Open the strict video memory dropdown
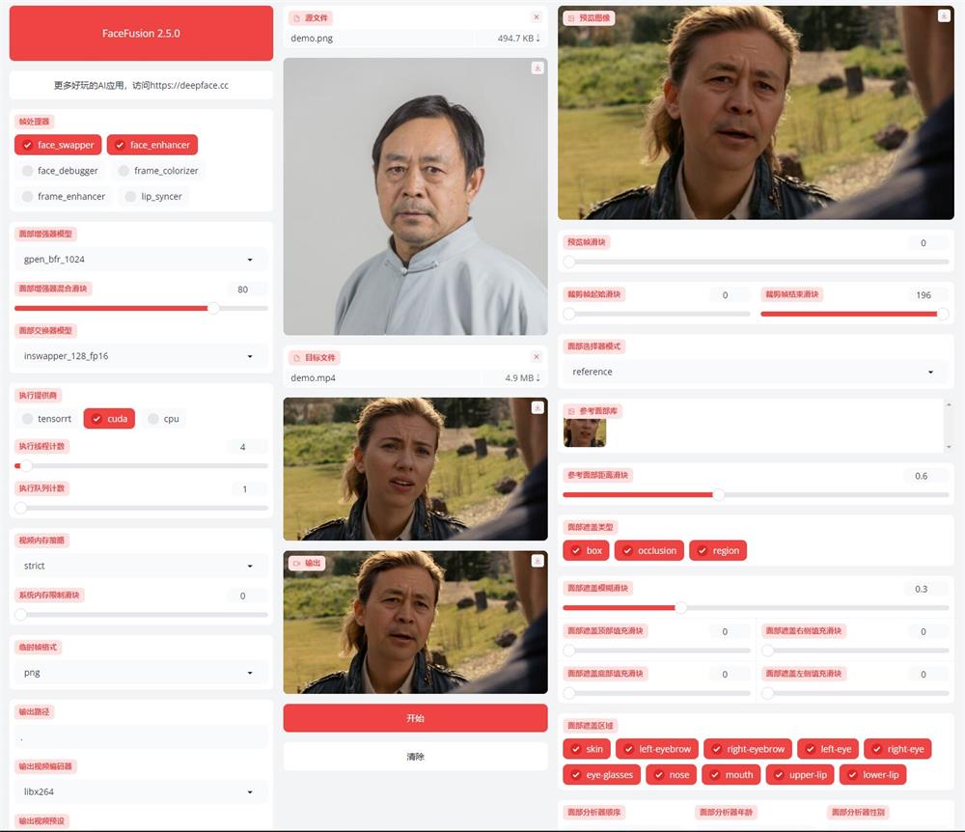The image size is (965, 832). (x=141, y=566)
